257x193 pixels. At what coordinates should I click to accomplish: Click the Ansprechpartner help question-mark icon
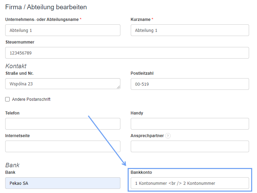coord(168,136)
